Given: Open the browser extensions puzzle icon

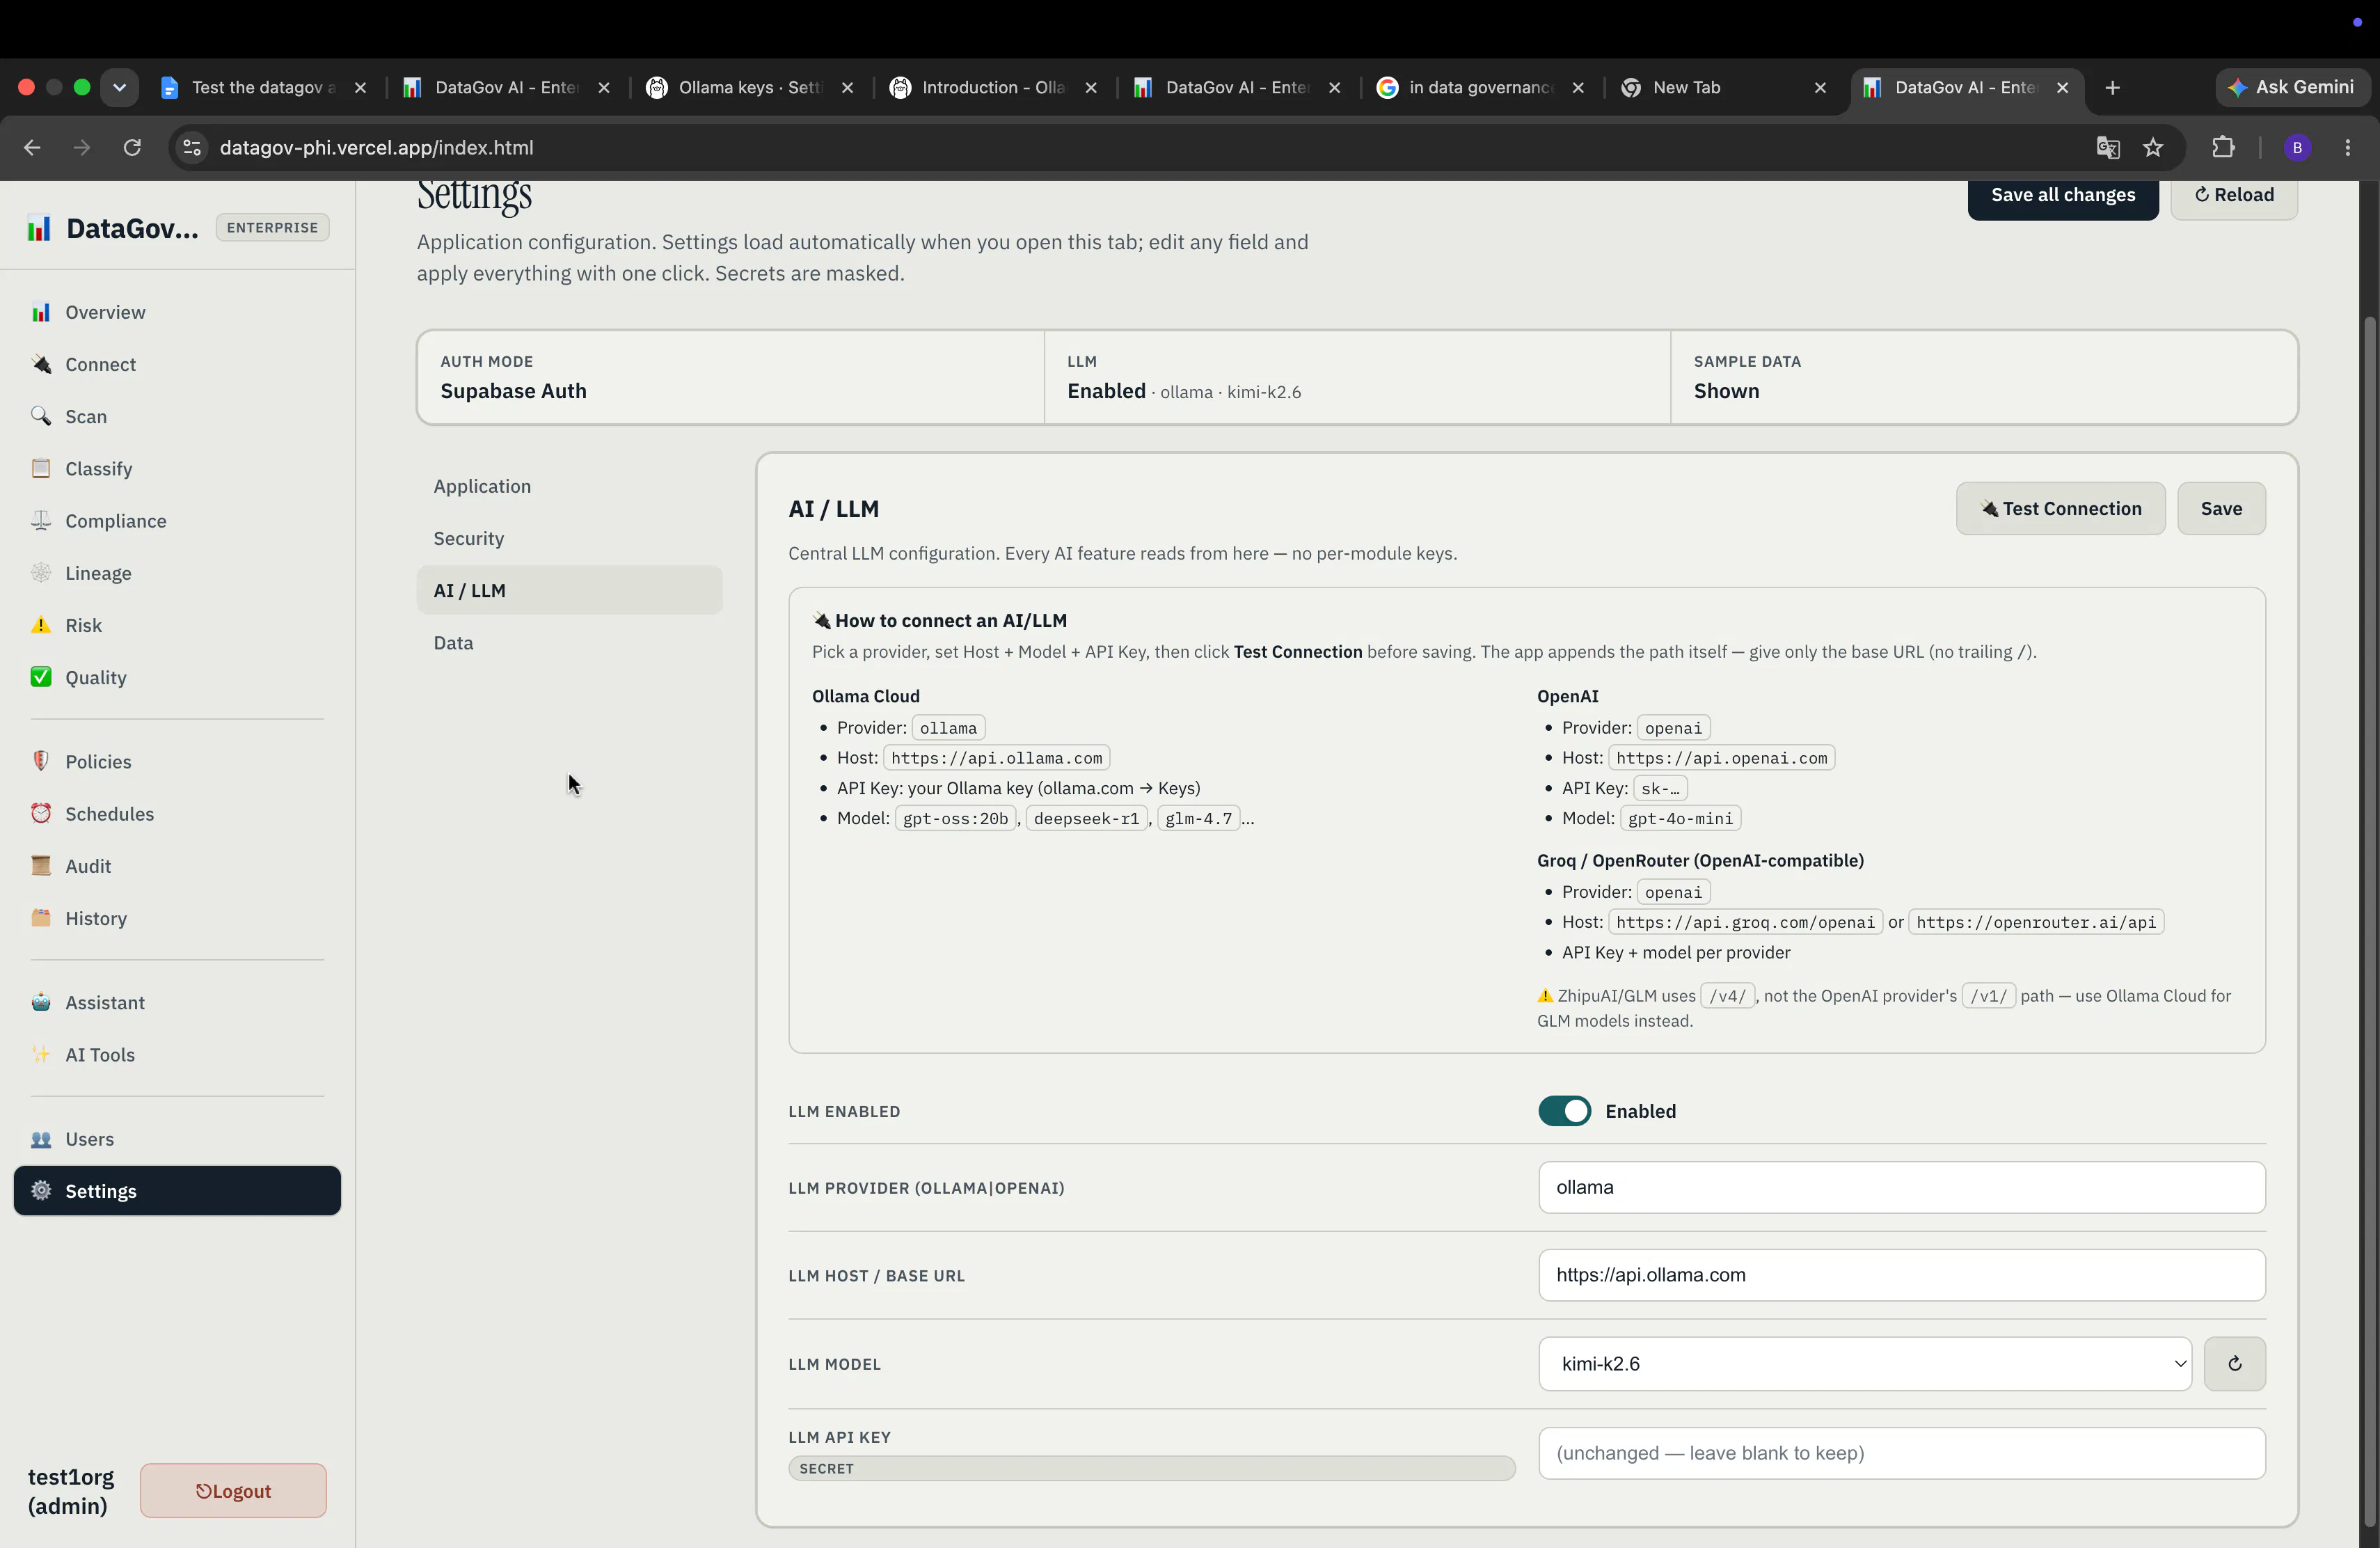Looking at the screenshot, I should [x=2223, y=147].
